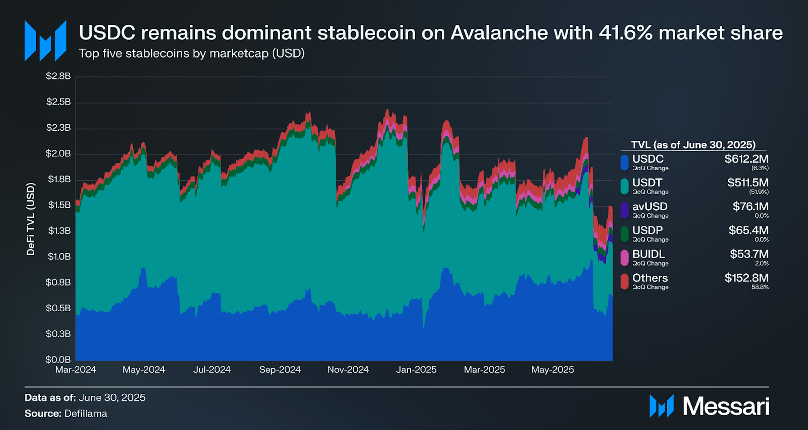Click the Sep-2024 x-axis label
Screen dimensions: 808x430
[x=280, y=370]
